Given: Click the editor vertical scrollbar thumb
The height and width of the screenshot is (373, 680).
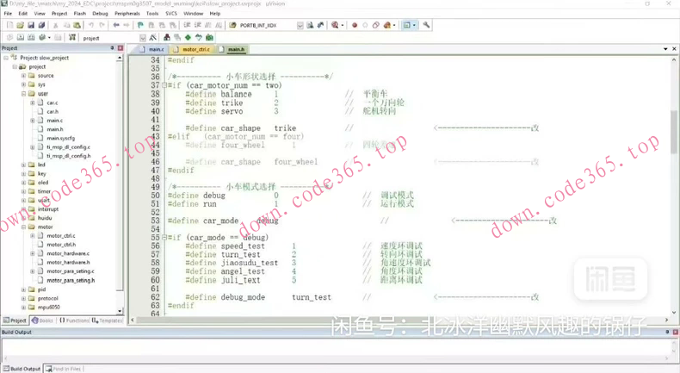Looking at the screenshot, I should (x=673, y=132).
